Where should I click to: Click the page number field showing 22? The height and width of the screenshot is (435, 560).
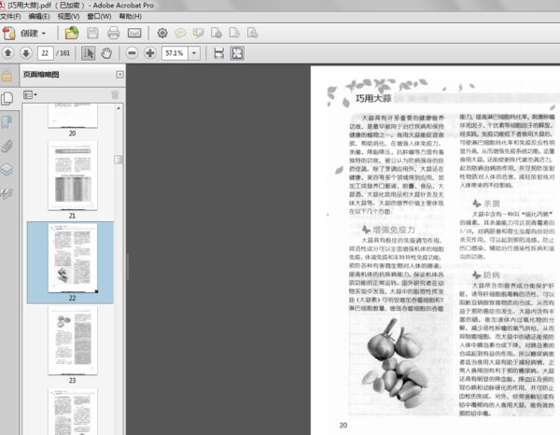coord(46,53)
